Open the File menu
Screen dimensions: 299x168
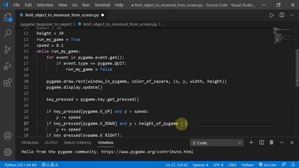[x=17, y=5]
